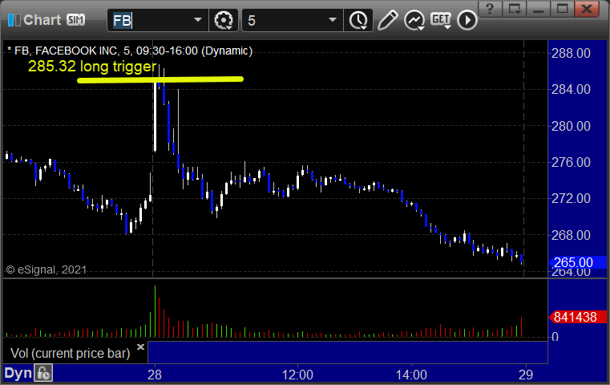
Task: Click the Vol (current price bar) label
Action: coord(70,353)
